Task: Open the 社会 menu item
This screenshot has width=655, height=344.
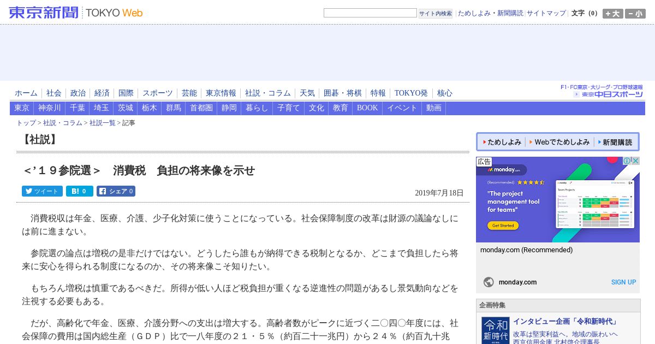Action: 54,93
